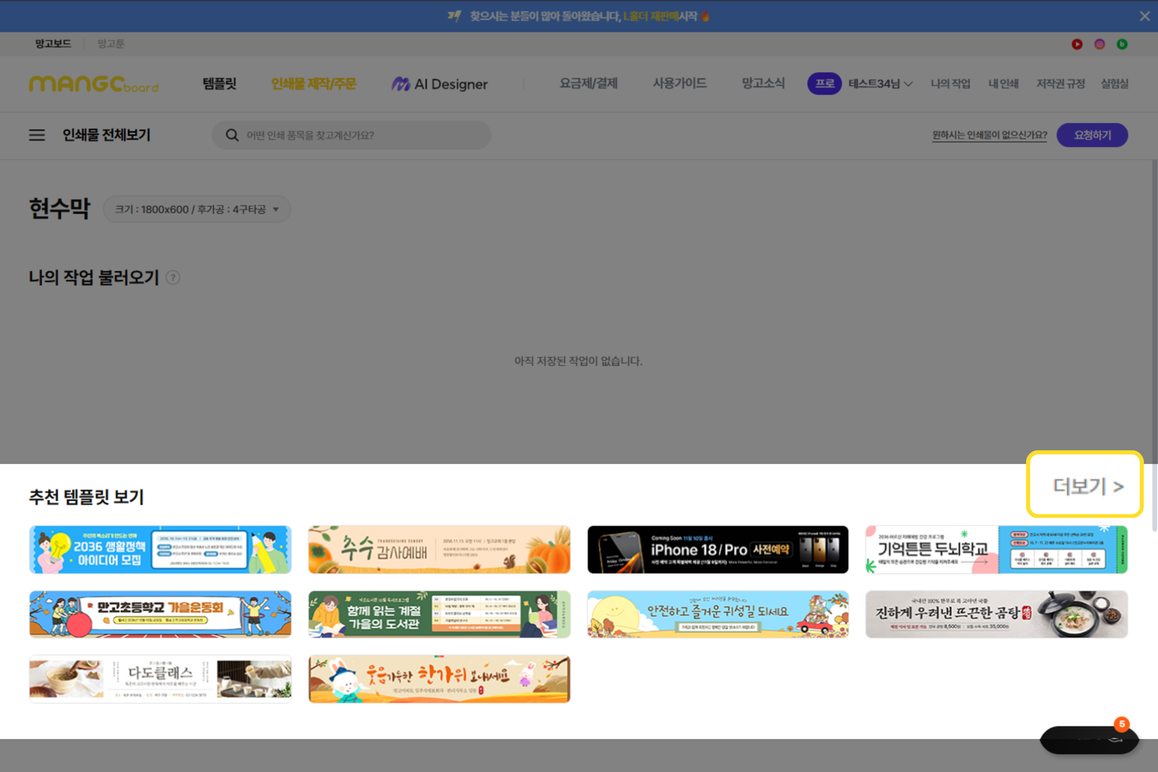Open the hamburger menu icon beside 인쇄물 전체보기
The height and width of the screenshot is (772, 1158).
pyautogui.click(x=37, y=135)
